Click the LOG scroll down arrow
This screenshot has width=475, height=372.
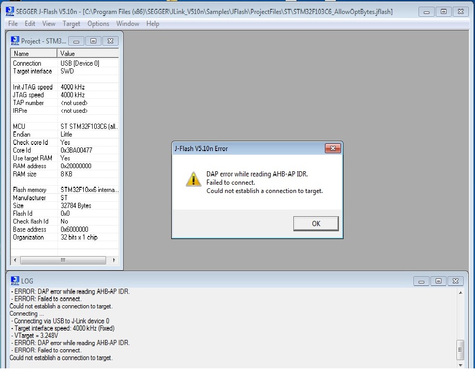460,365
